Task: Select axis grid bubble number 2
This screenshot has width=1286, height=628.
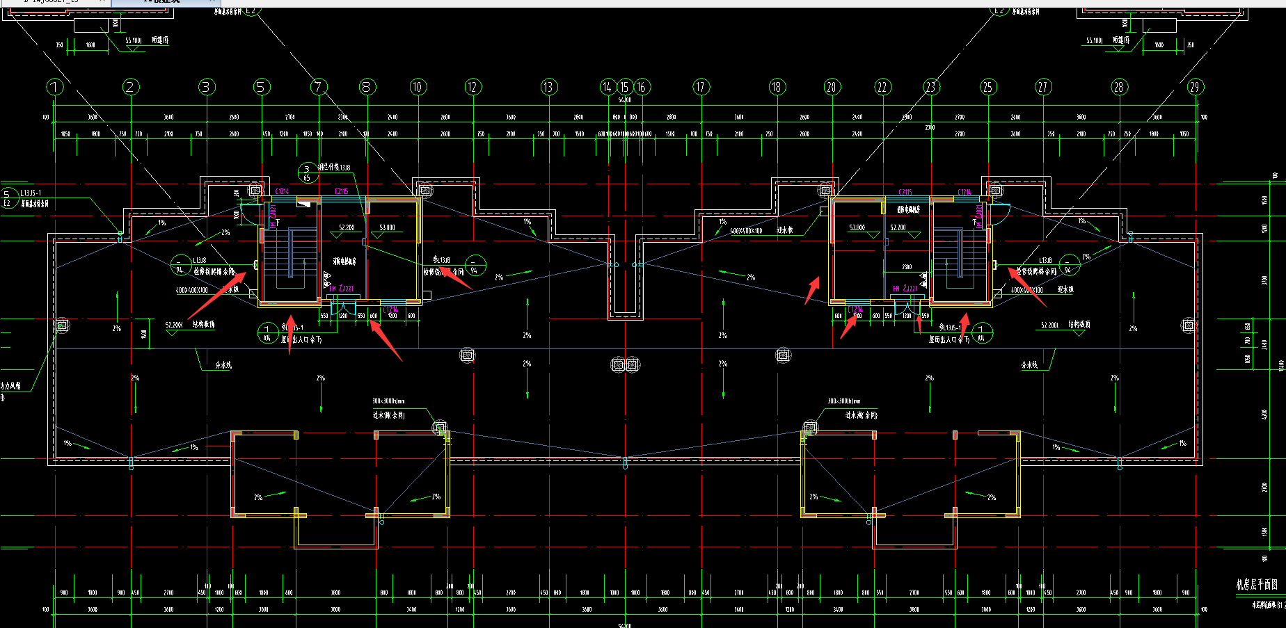Action: tap(131, 87)
